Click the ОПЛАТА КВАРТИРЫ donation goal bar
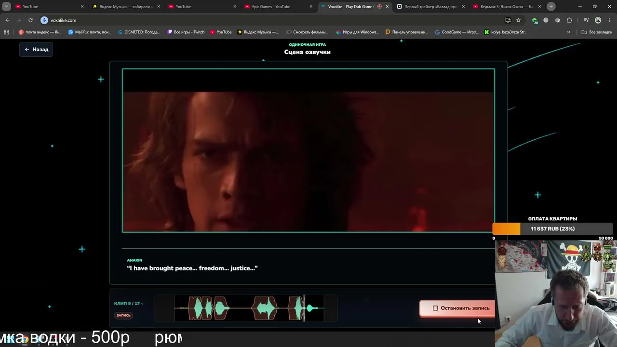This screenshot has width=617, height=347. pyautogui.click(x=553, y=229)
